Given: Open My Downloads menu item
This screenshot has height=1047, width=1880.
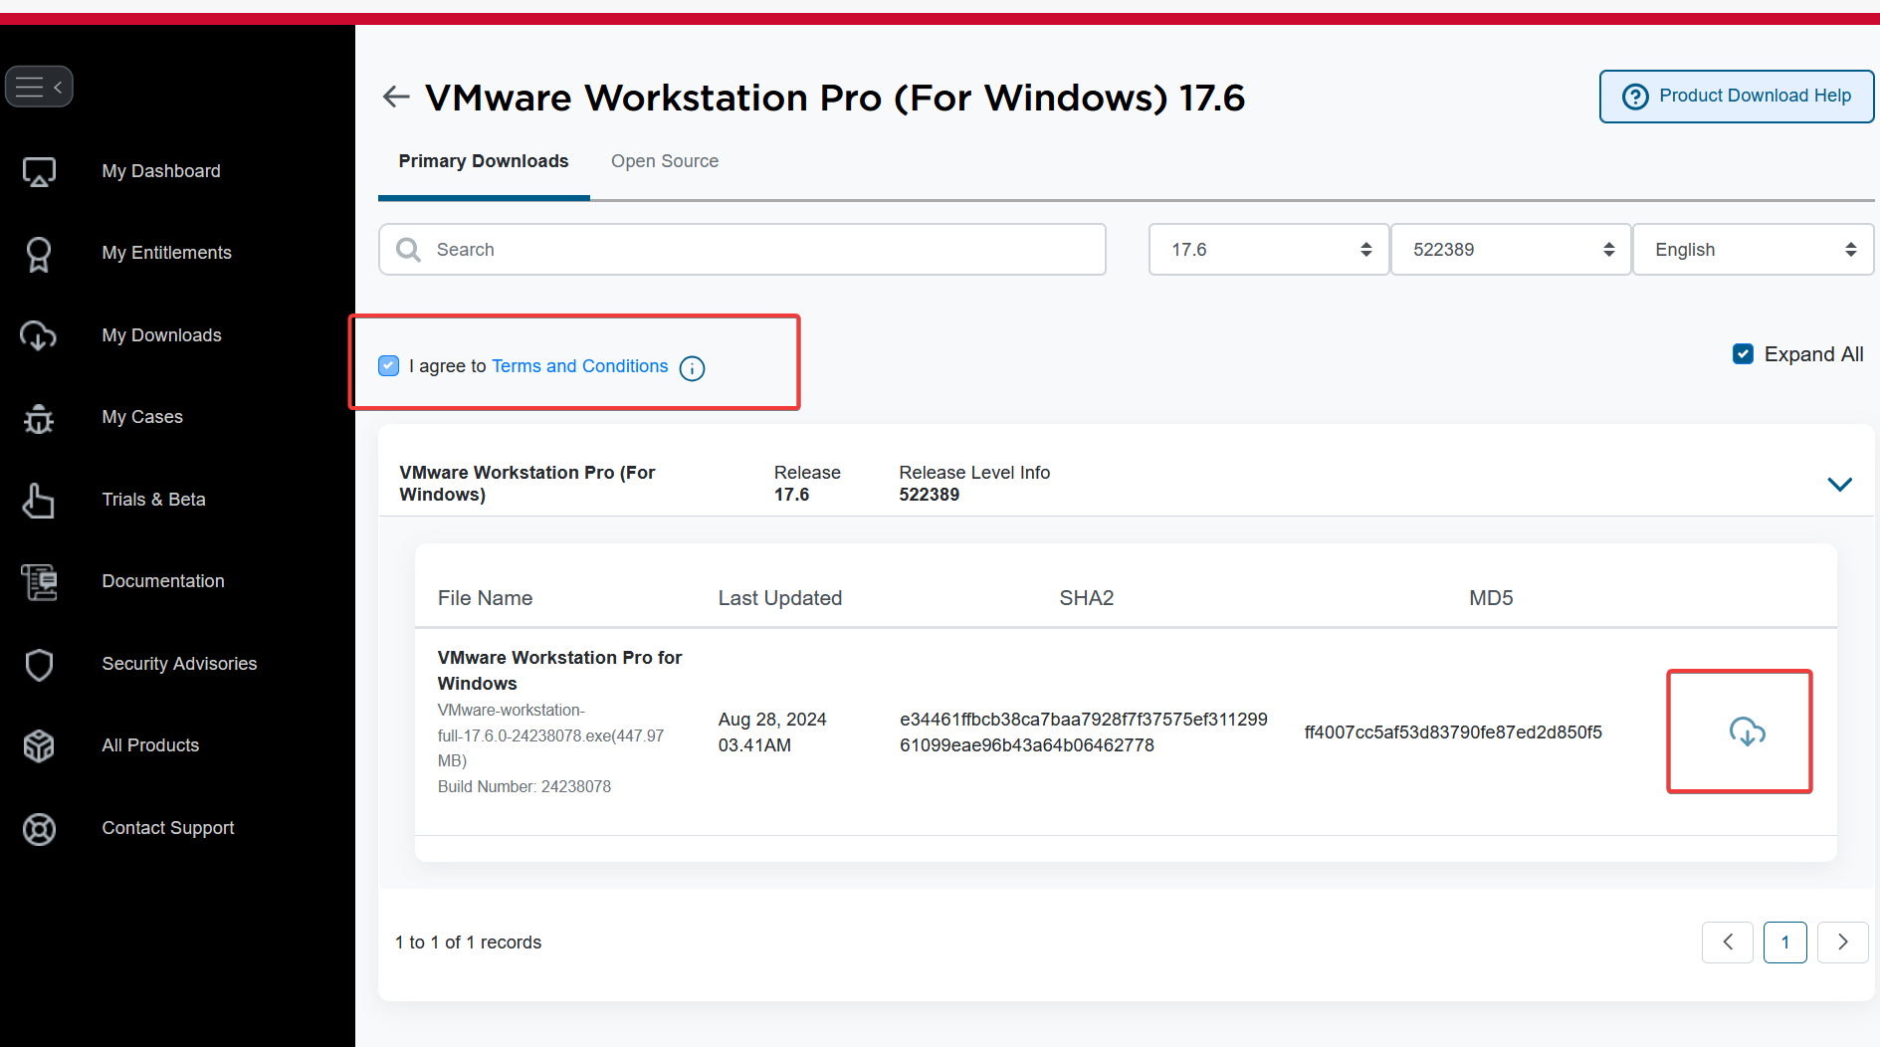Looking at the screenshot, I should pyautogui.click(x=161, y=335).
